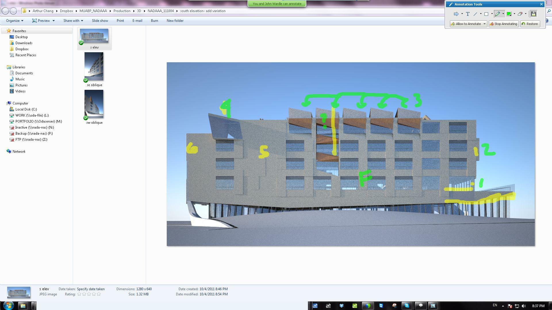Open the Share with menu

pos(73,21)
